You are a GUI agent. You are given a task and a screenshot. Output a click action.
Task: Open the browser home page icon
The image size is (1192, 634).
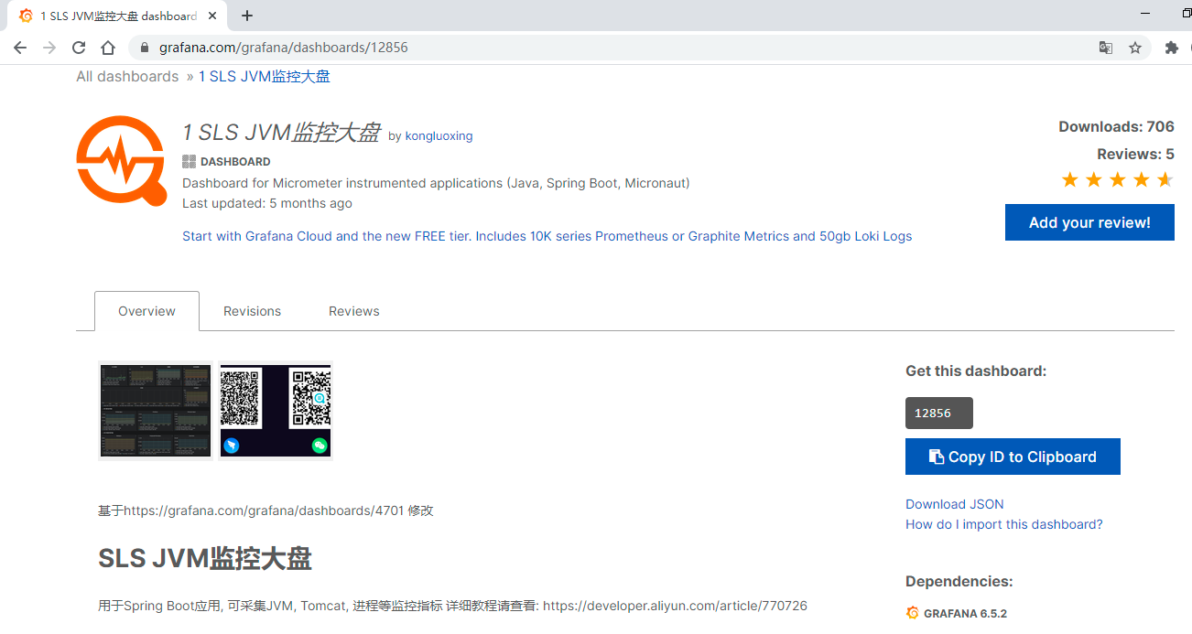(x=107, y=47)
